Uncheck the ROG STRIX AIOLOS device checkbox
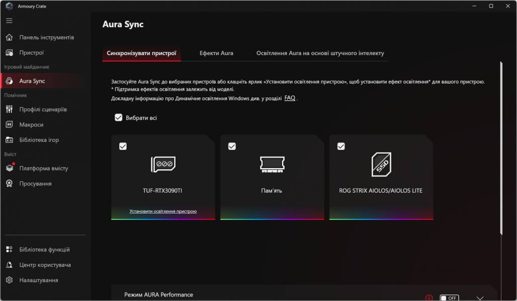The height and width of the screenshot is (301, 517). pos(341,146)
